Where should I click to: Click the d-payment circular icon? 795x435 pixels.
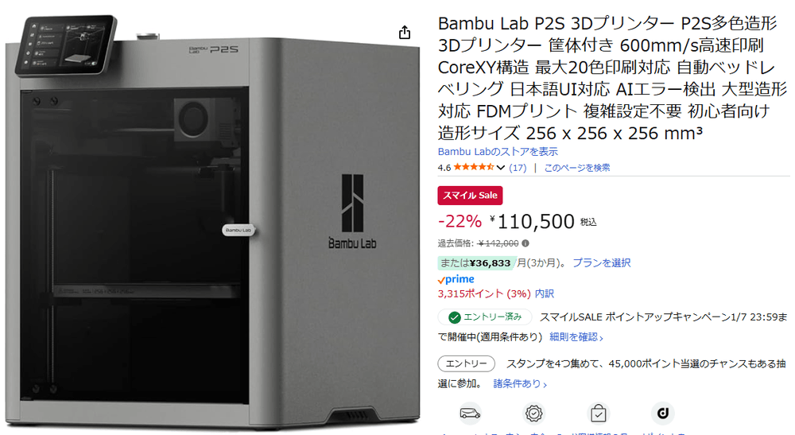(663, 414)
